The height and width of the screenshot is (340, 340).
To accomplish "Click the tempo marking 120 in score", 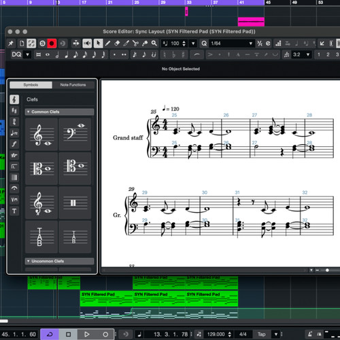I will [171, 109].
